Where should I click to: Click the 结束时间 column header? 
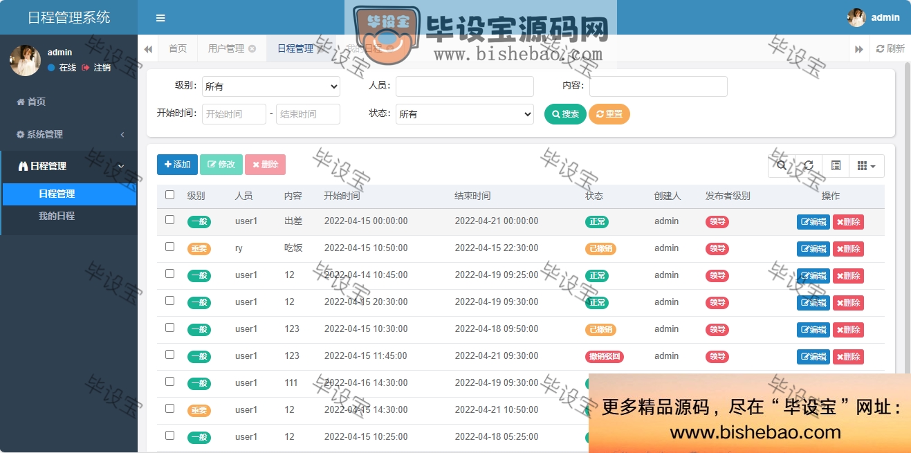[x=472, y=196]
